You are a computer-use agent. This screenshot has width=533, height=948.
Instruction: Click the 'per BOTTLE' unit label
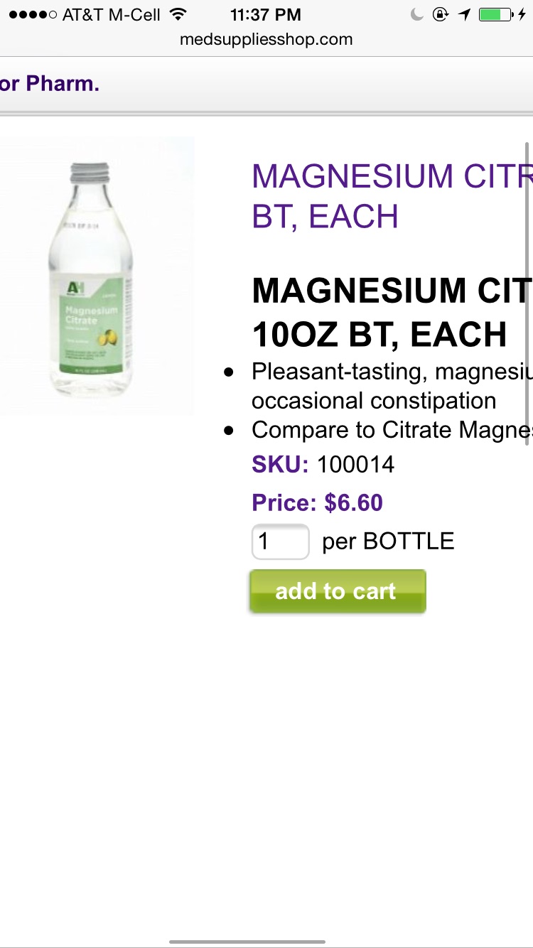pyautogui.click(x=388, y=542)
